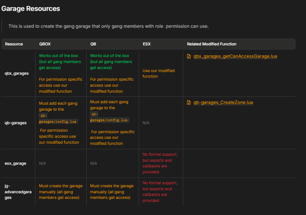Click QBOX qb-garages/config.lua code snippet

pyautogui.click(x=58, y=119)
